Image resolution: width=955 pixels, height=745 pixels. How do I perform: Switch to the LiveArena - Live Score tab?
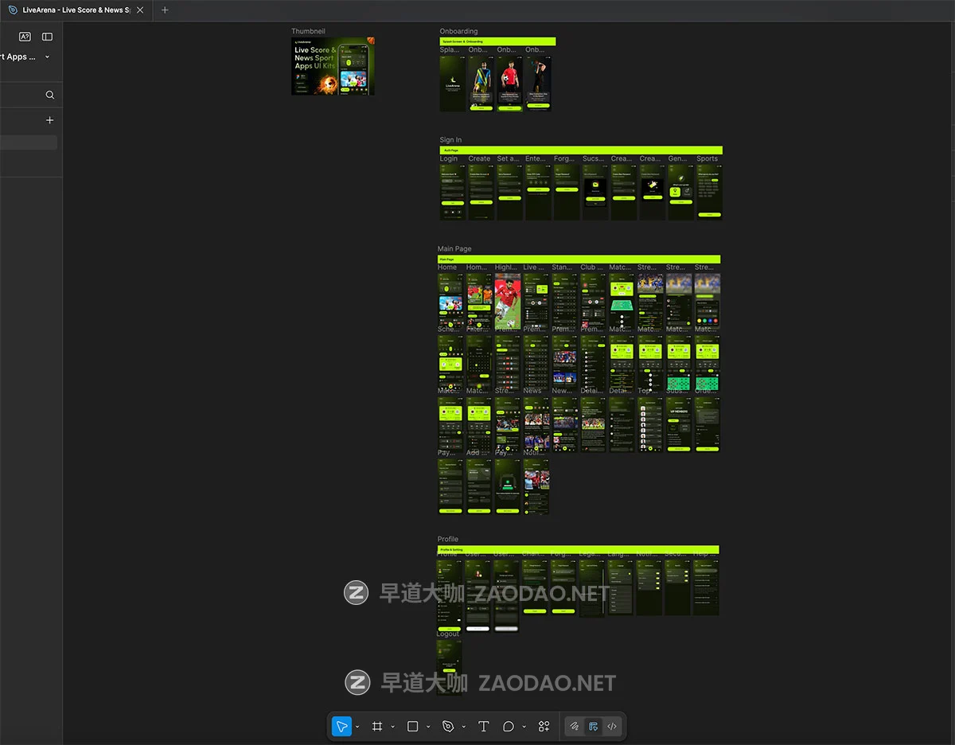click(76, 10)
